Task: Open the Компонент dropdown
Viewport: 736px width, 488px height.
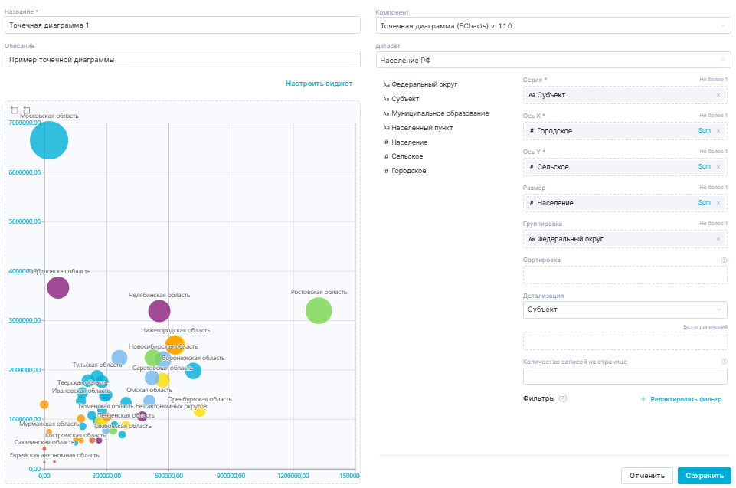Action: coord(553,26)
